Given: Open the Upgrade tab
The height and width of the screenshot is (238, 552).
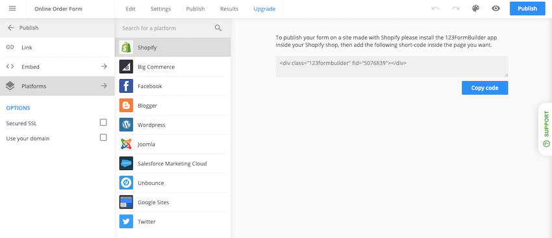Looking at the screenshot, I should pos(264,9).
